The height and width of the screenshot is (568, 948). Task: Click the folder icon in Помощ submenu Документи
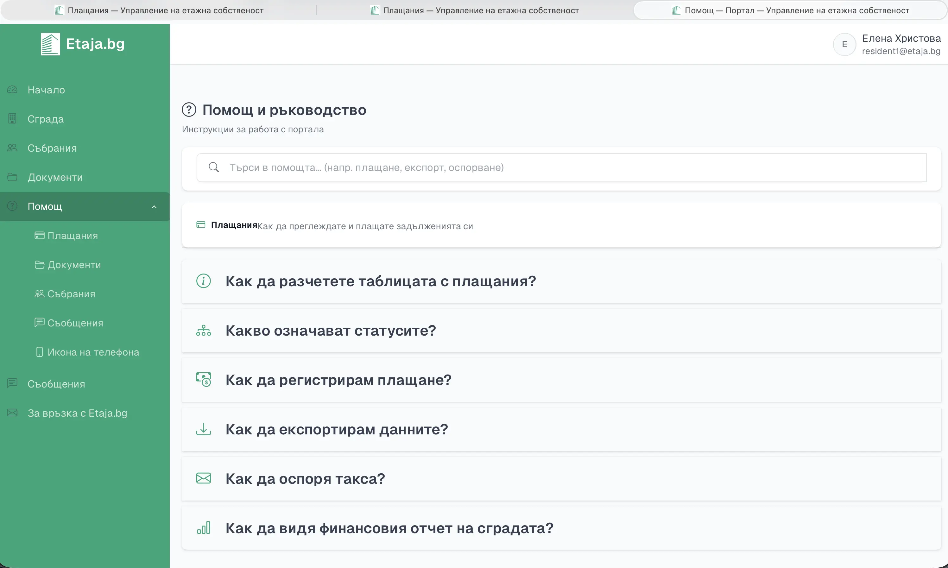(x=39, y=264)
